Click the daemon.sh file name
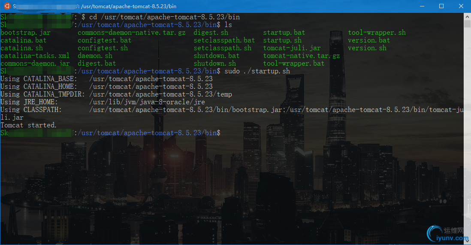 click(x=95, y=56)
